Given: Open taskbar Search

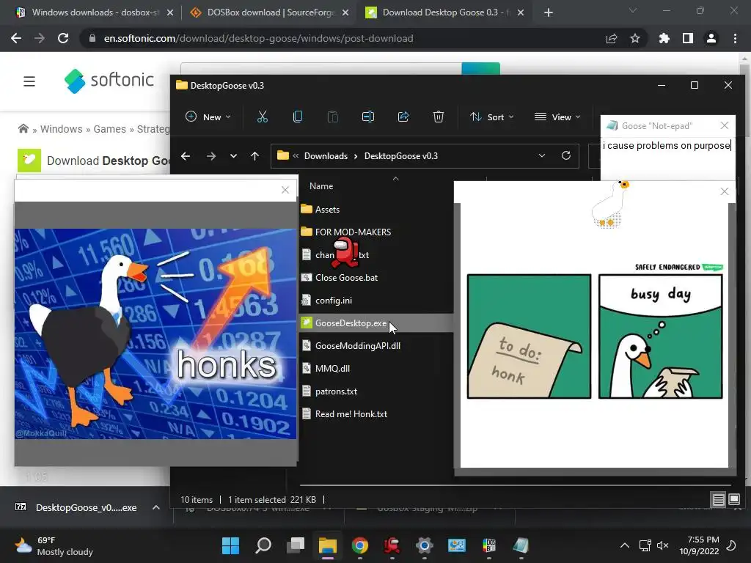Looking at the screenshot, I should coord(263,545).
